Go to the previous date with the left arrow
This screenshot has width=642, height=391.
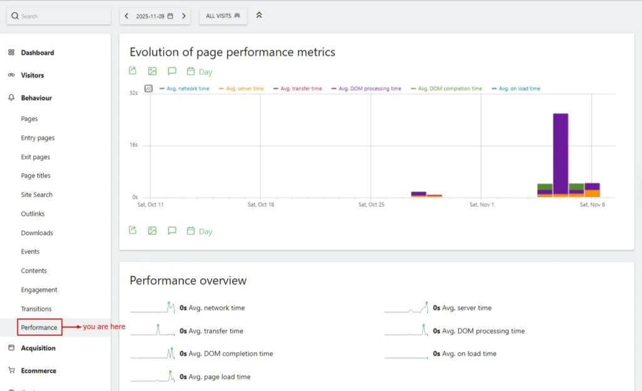point(127,16)
